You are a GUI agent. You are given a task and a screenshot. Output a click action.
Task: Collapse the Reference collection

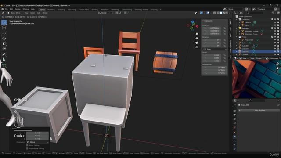point(237,28)
